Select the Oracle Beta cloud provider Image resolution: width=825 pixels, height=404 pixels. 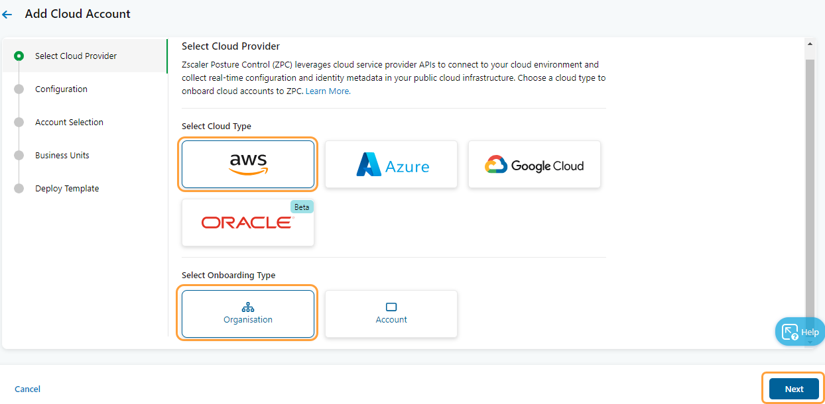coord(247,222)
